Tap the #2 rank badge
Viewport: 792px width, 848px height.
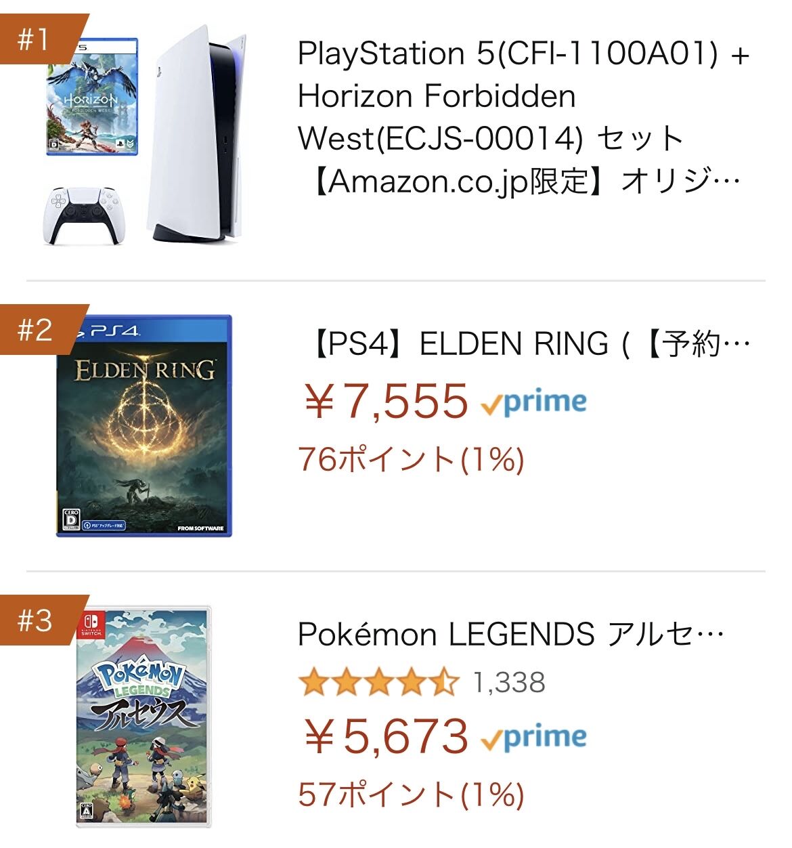click(x=35, y=330)
